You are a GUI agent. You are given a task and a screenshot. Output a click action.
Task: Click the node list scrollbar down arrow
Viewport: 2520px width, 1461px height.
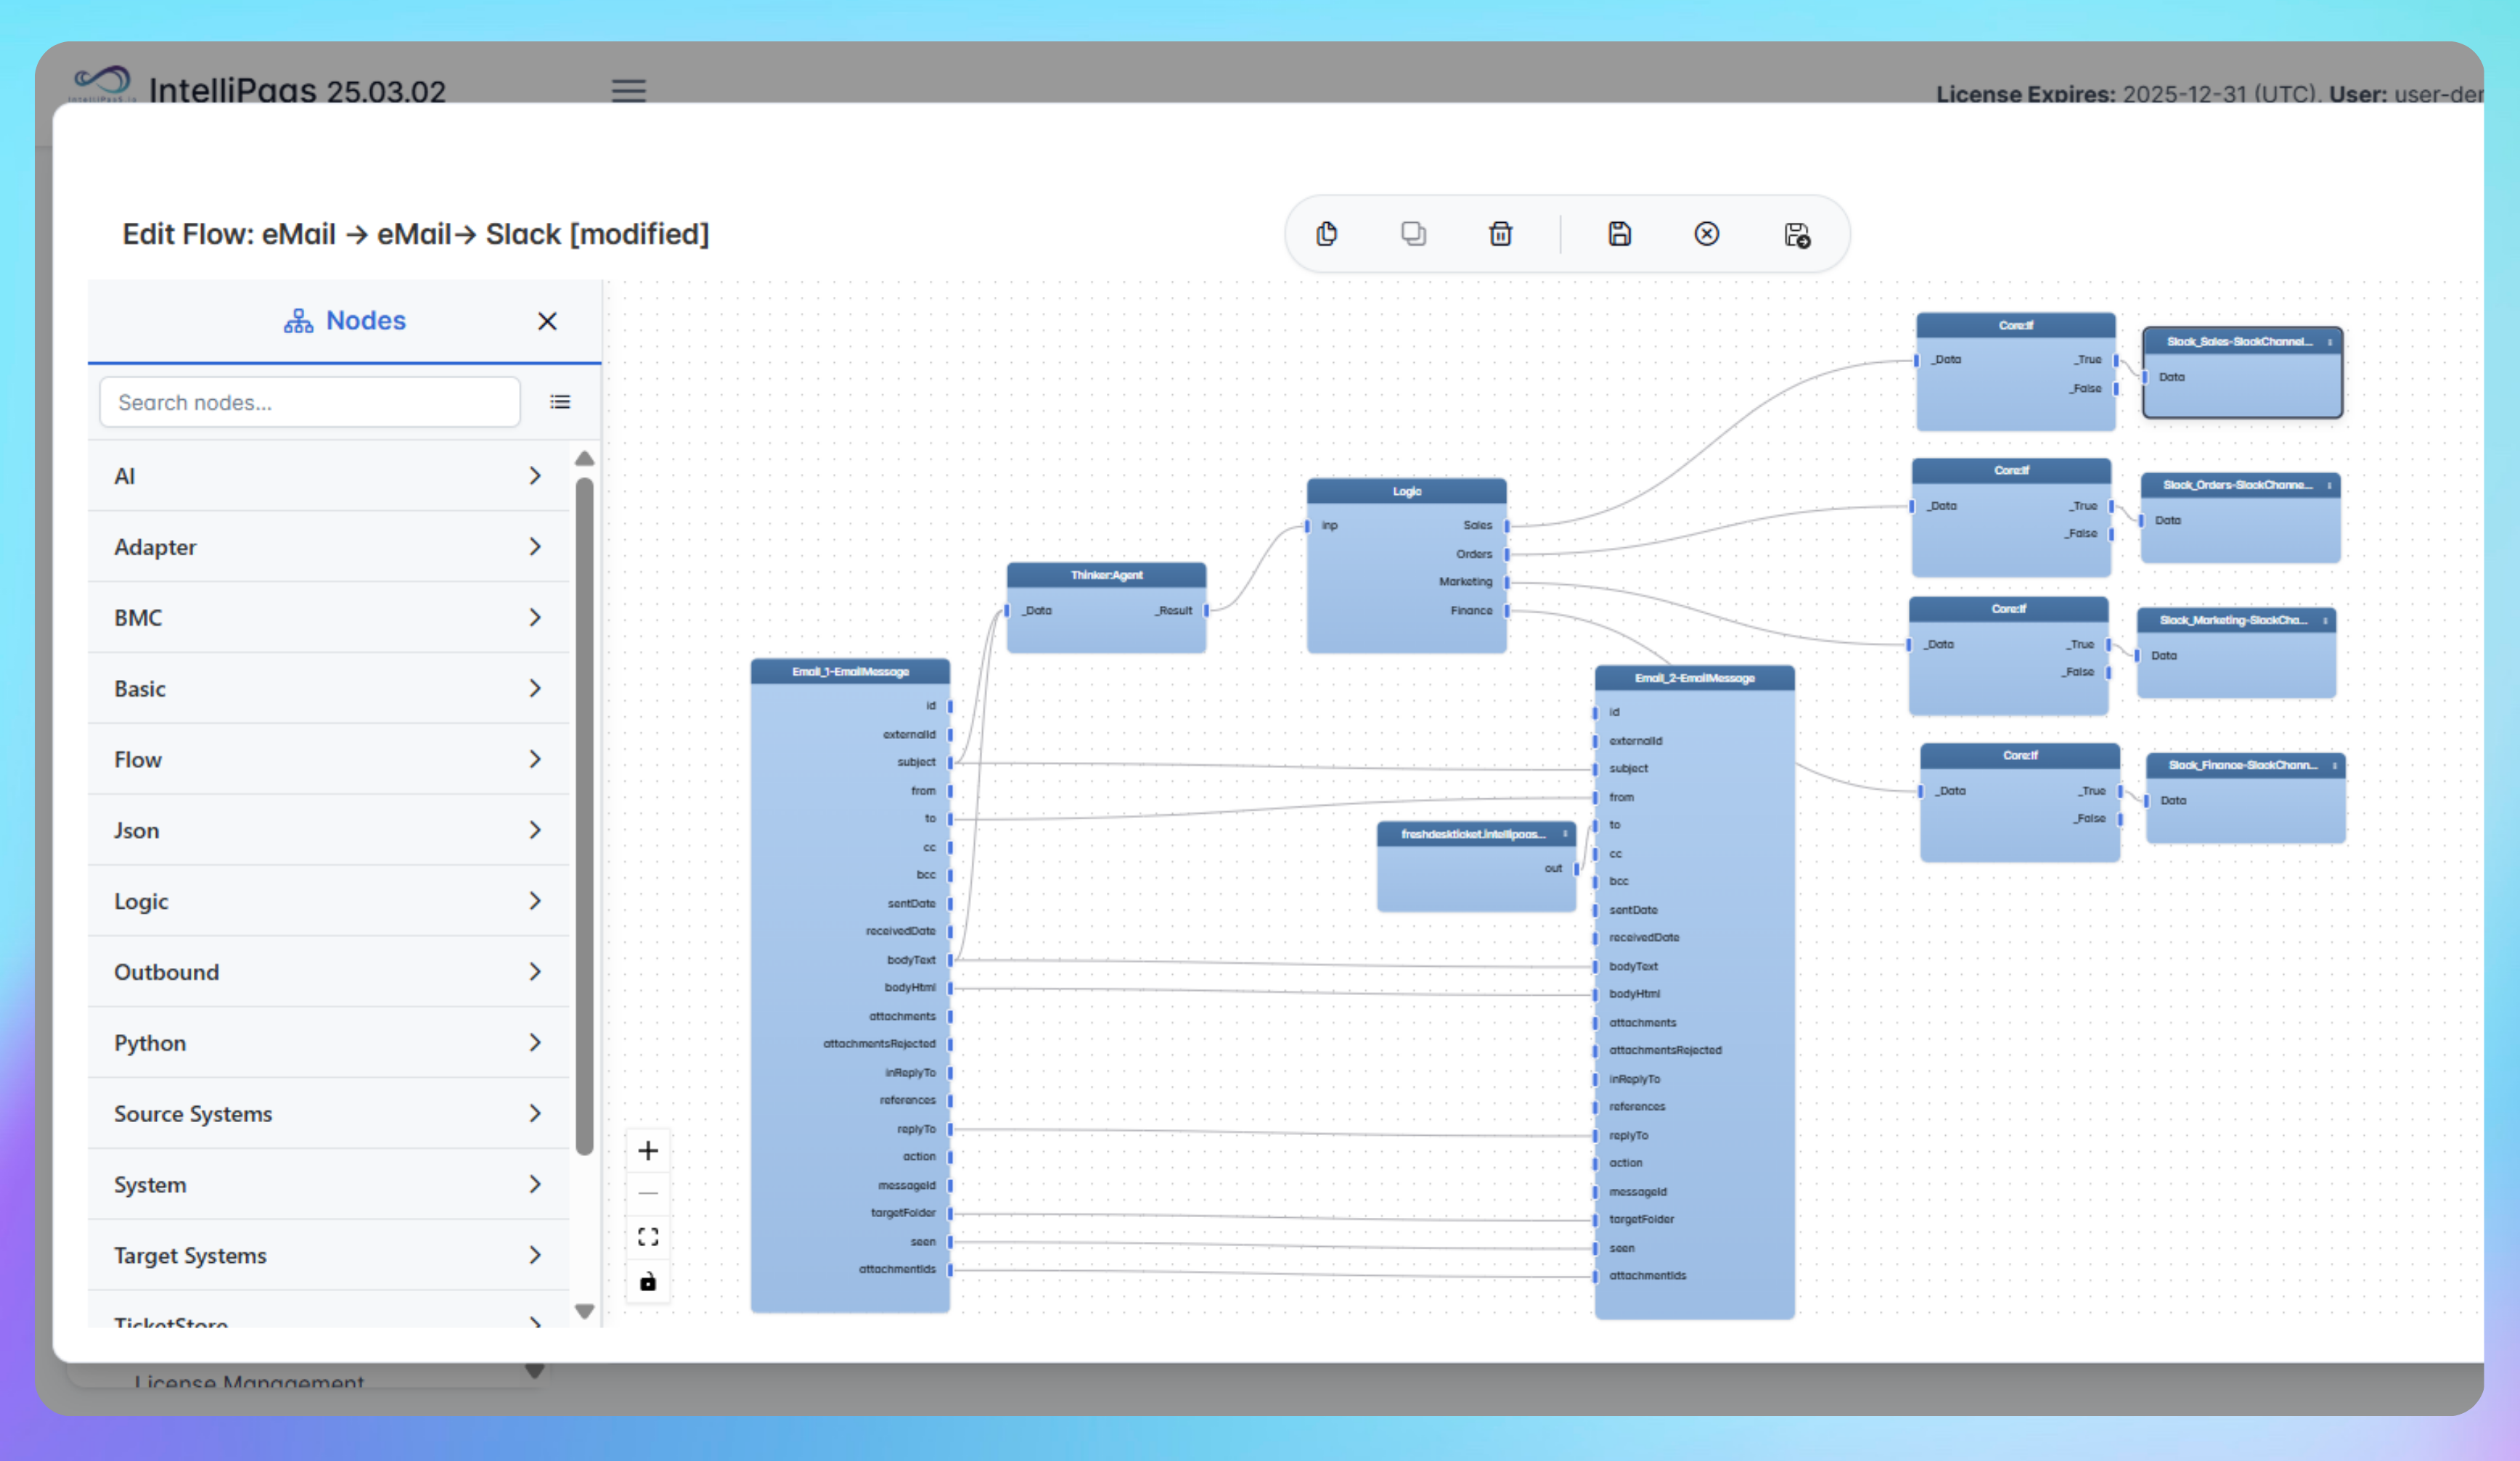585,1310
